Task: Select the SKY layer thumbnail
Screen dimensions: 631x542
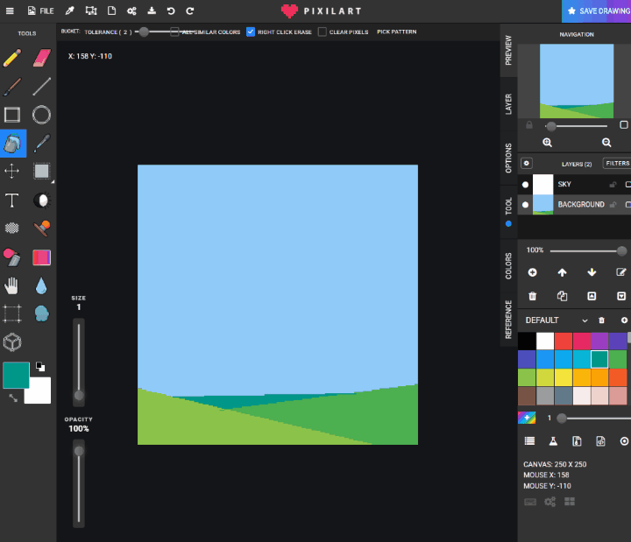Action: [x=542, y=185]
